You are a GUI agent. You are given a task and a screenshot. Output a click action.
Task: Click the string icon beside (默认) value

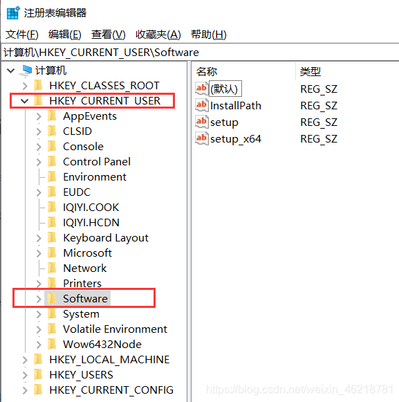(x=202, y=89)
